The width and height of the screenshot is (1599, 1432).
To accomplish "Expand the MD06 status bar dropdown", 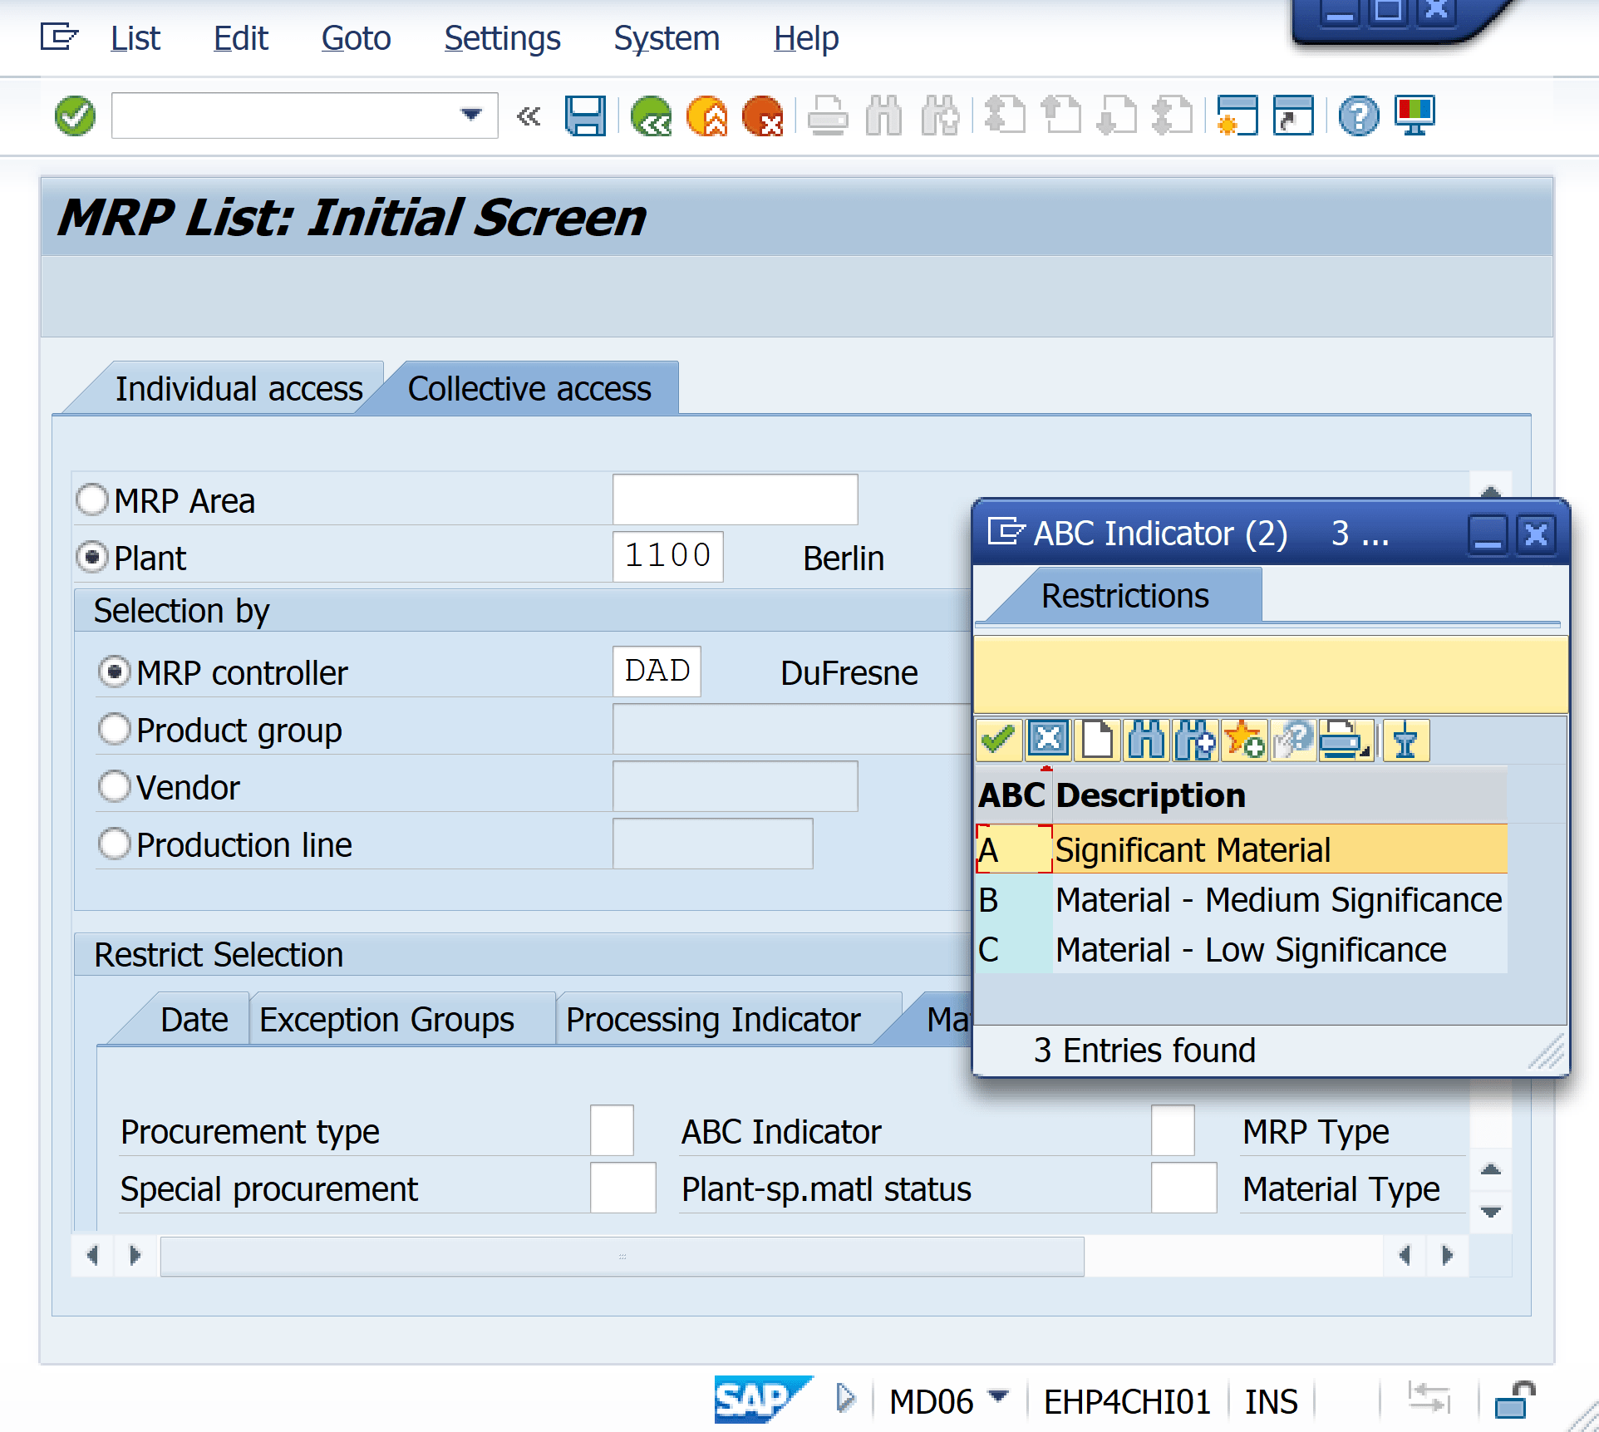I will tap(1000, 1396).
